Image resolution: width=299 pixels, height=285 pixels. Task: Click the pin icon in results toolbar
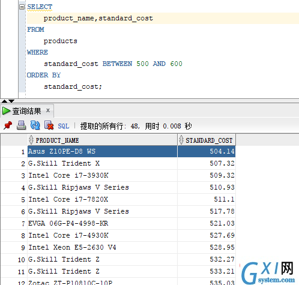pyautogui.click(x=8, y=125)
